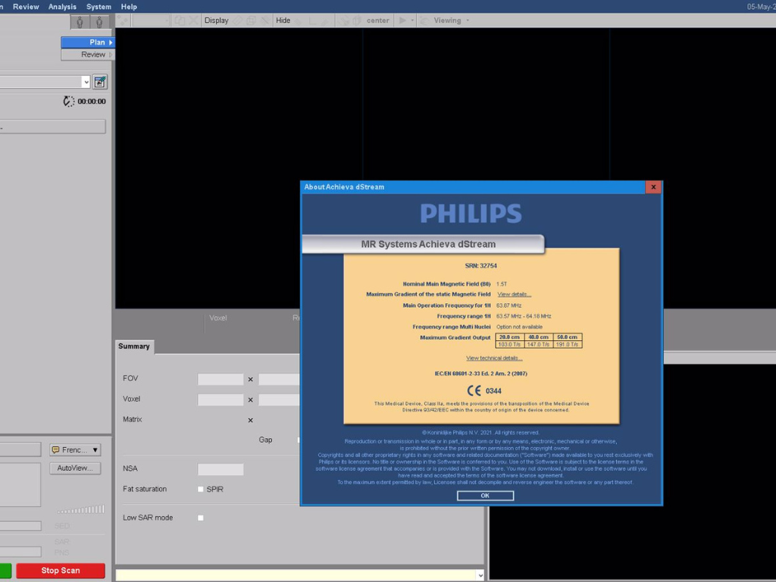The image size is (776, 582).
Task: Close the About Achieva dStream dialog
Action: point(653,187)
